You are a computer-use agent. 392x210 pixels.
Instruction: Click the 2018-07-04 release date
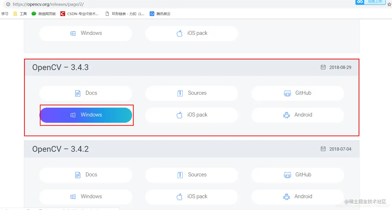point(340,149)
